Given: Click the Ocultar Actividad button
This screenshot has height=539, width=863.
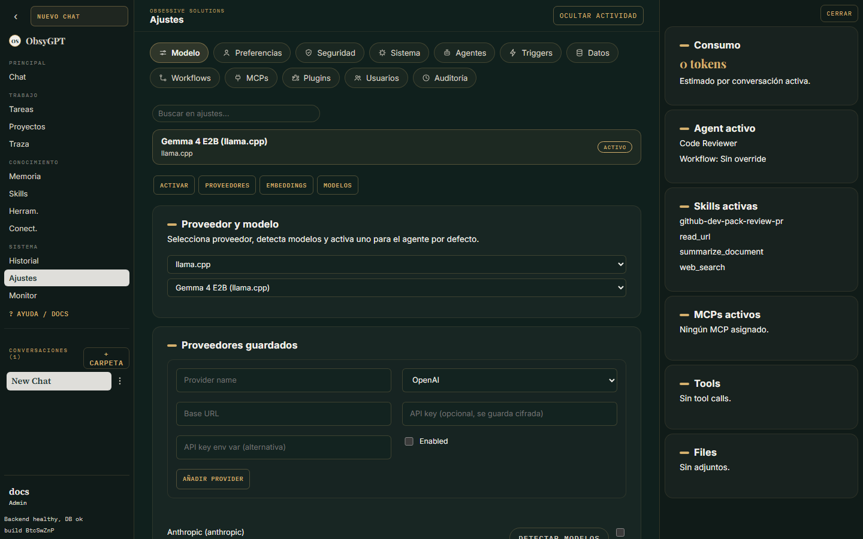Looking at the screenshot, I should pyautogui.click(x=598, y=16).
